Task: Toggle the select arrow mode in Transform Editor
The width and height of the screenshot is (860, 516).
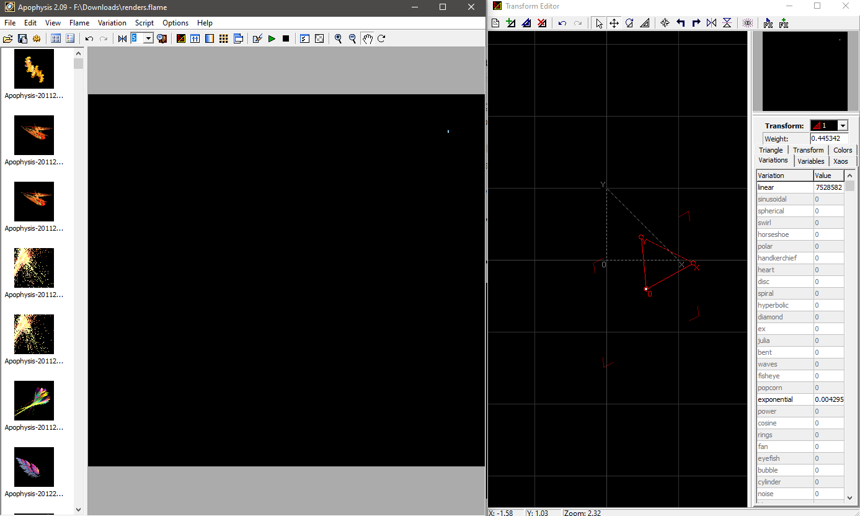Action: [x=599, y=23]
